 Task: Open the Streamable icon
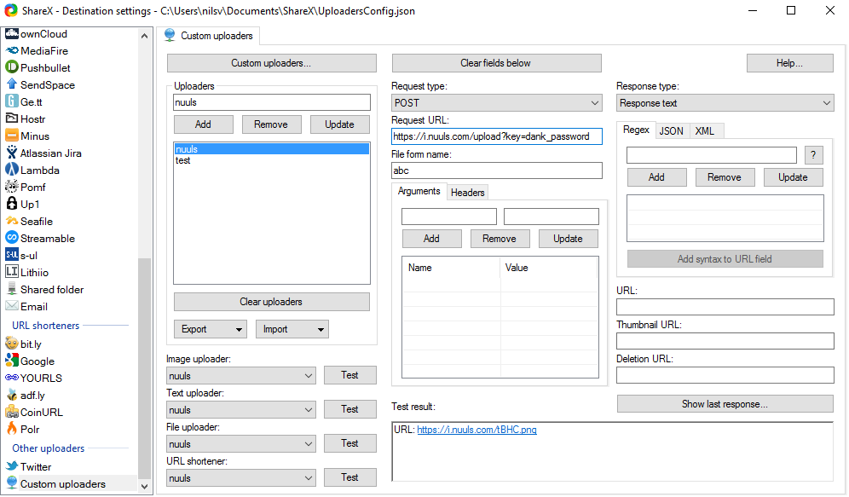[11, 238]
